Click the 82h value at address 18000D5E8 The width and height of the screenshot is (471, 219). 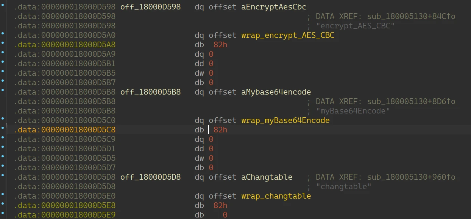click(x=220, y=205)
